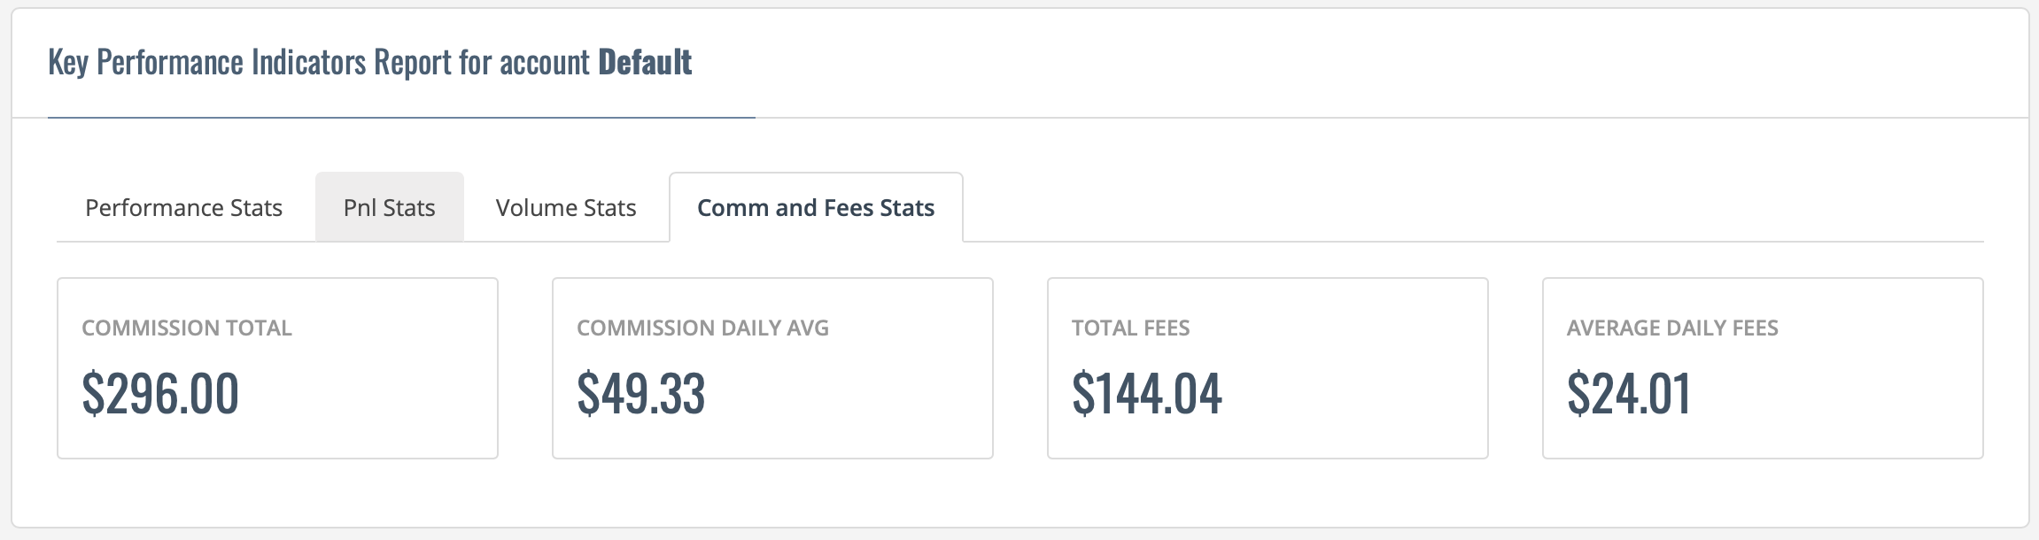Image resolution: width=2039 pixels, height=540 pixels.
Task: Click the Comm and Fees Stats tab
Action: (x=816, y=207)
